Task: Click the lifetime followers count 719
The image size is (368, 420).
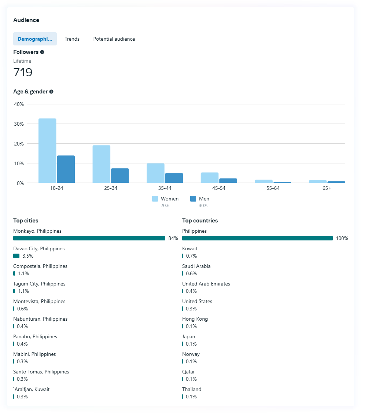Action: coord(23,72)
